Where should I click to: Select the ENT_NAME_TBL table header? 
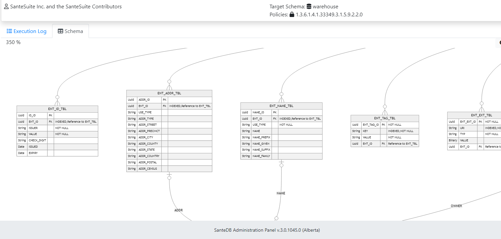click(281, 106)
